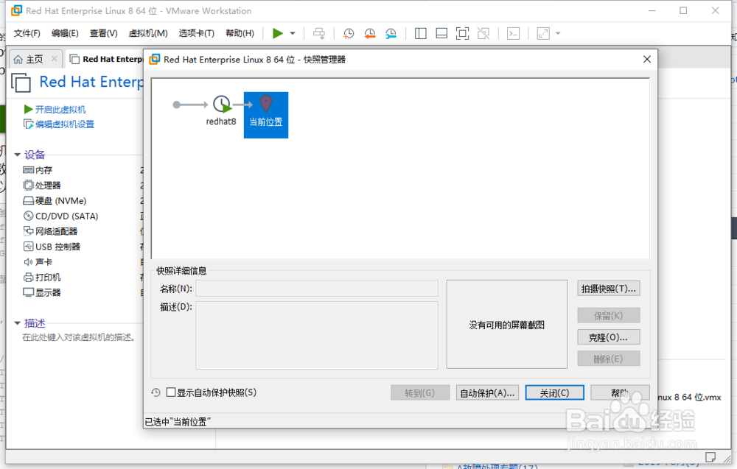Click the send Ctrl+Alt+Del toolbar icon
Screen dimensions: 737x469
319,33
